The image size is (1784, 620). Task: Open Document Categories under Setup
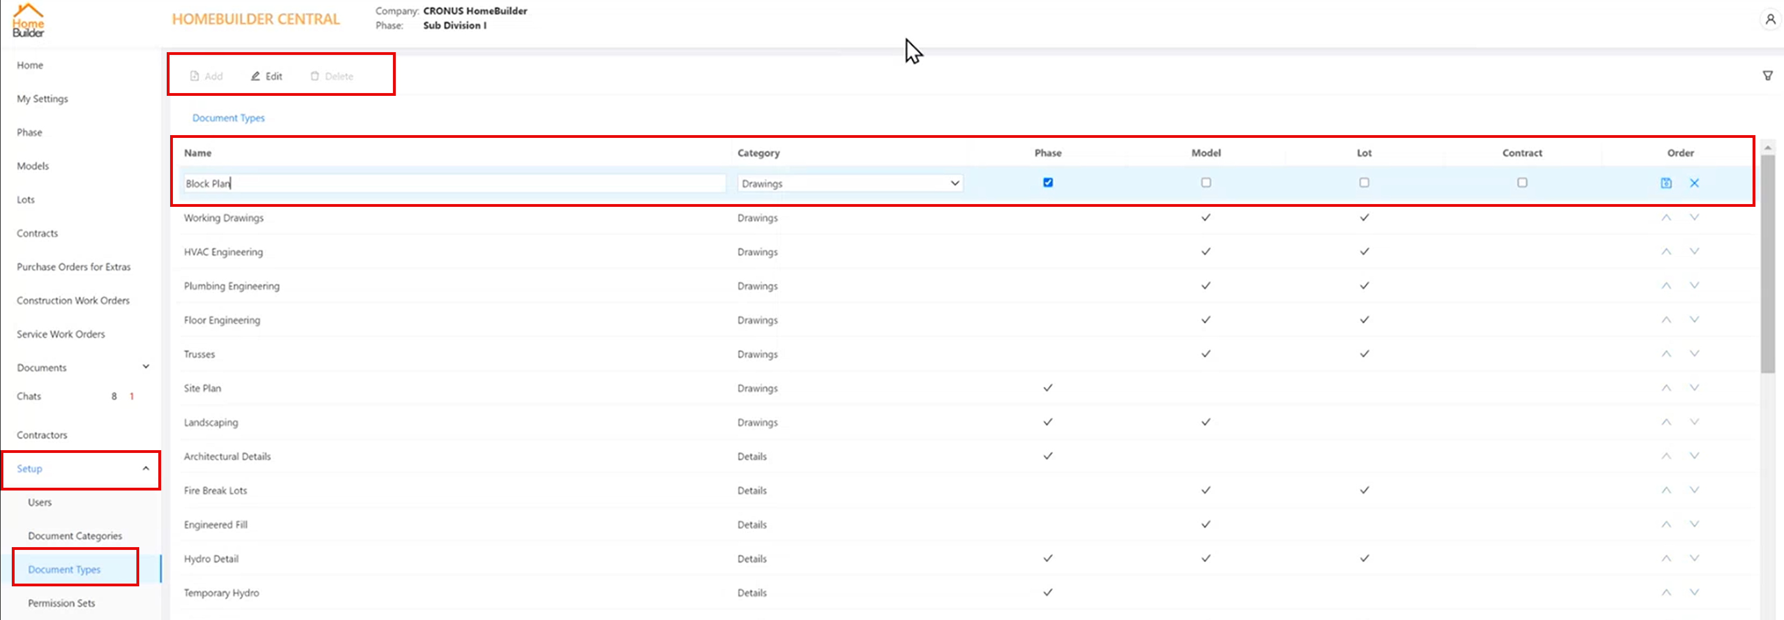[75, 536]
